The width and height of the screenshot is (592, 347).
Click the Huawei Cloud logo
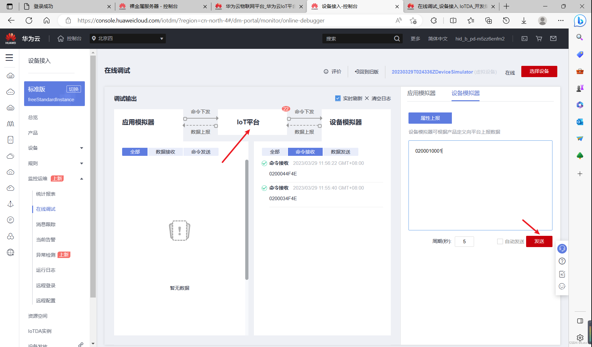(11, 39)
